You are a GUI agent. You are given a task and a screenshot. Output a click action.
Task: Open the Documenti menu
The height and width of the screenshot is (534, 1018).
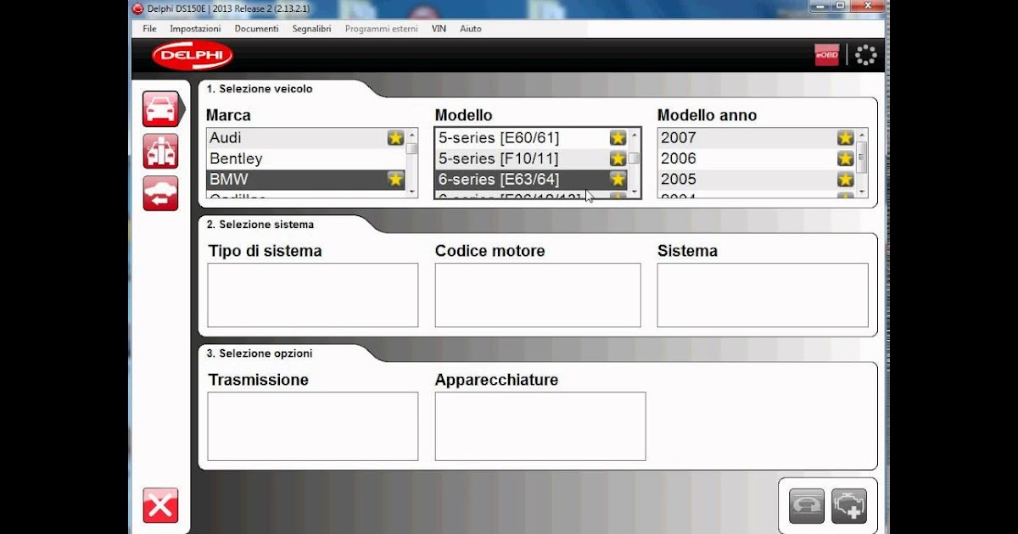pos(256,29)
